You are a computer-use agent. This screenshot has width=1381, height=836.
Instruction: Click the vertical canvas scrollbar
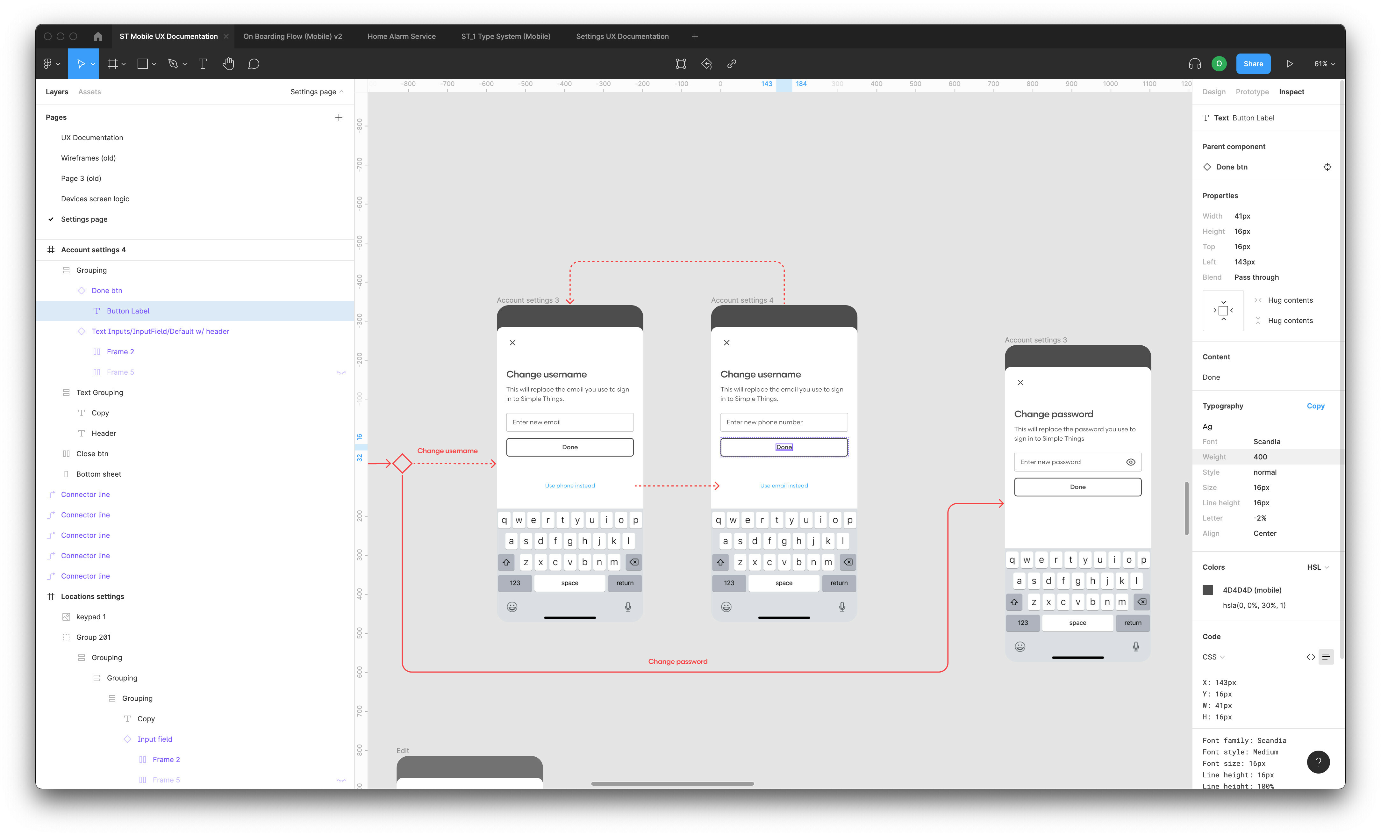point(1186,508)
